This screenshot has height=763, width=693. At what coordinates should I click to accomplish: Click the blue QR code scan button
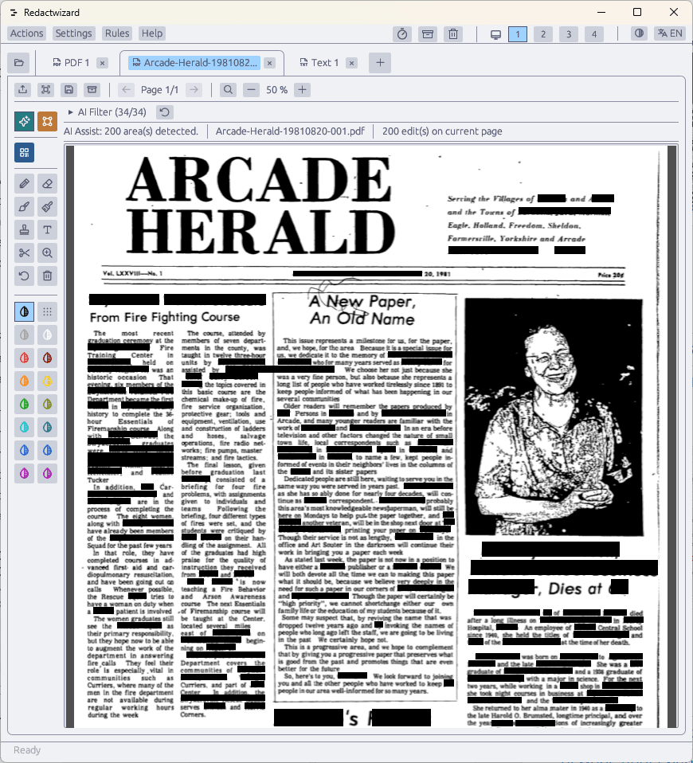tap(24, 152)
